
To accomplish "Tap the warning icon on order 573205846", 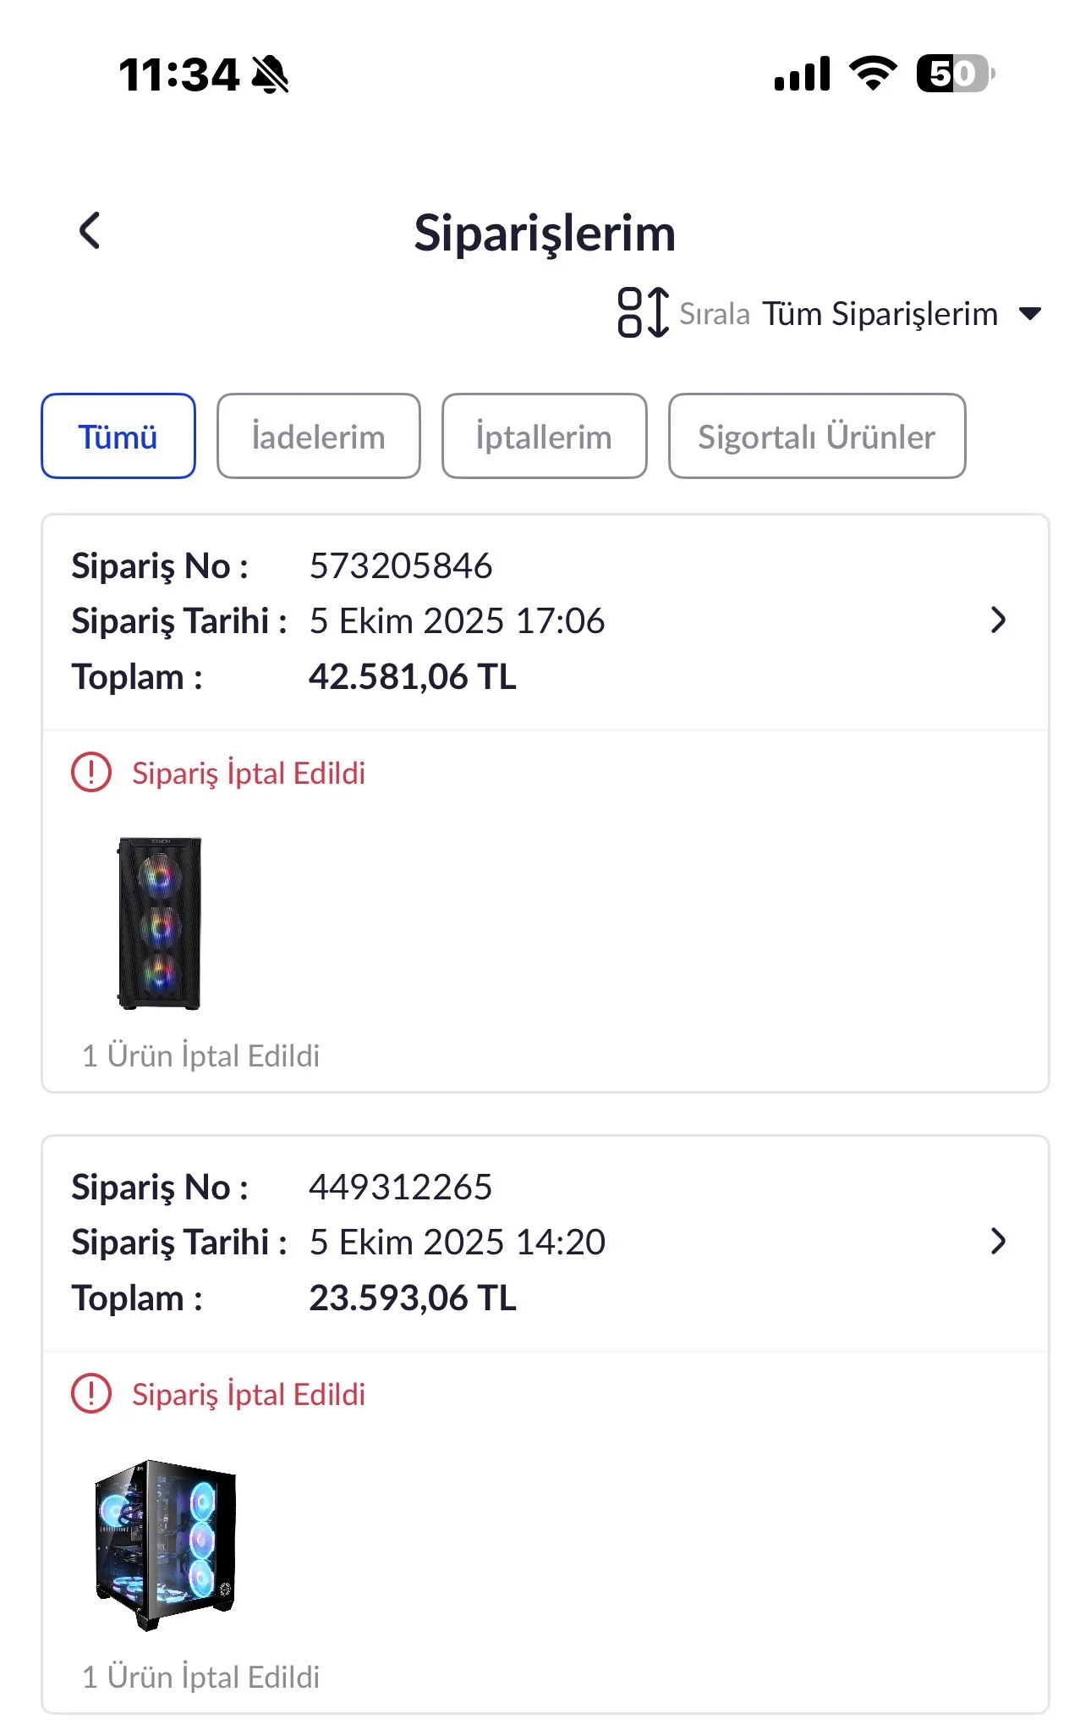I will pos(91,773).
